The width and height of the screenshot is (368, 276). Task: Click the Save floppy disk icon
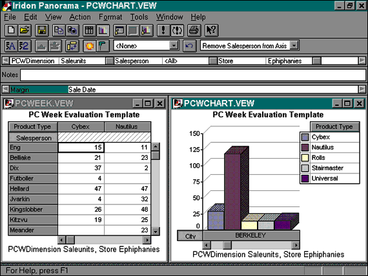tap(42, 30)
